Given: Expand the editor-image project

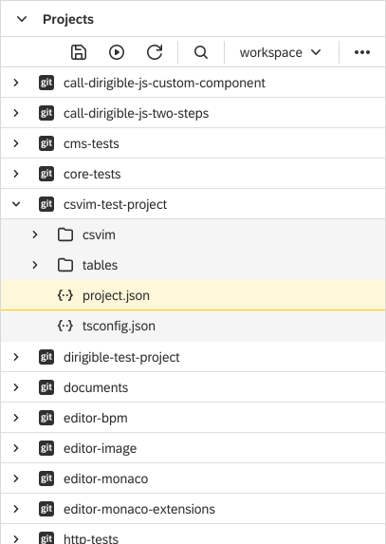Looking at the screenshot, I should click(16, 448).
